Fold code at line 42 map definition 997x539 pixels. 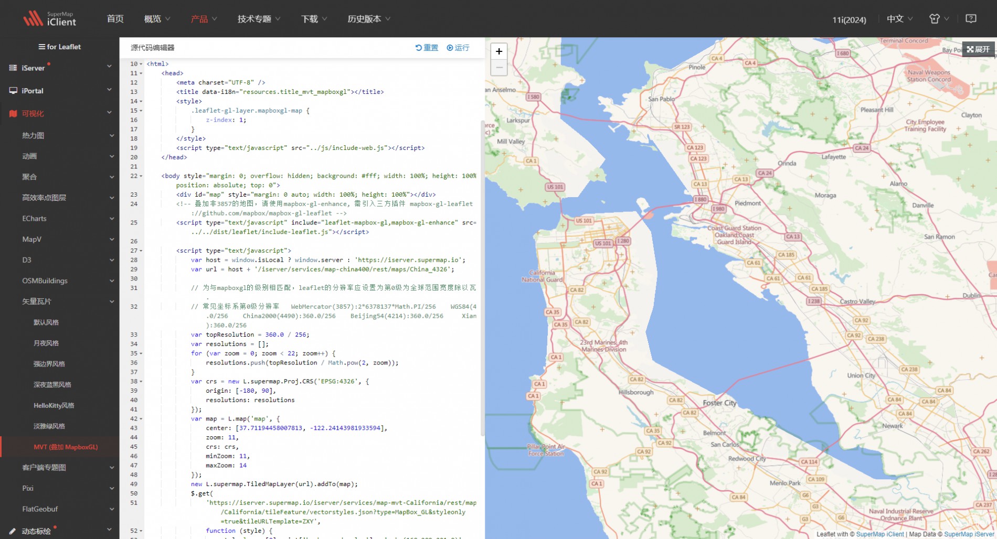[141, 419]
